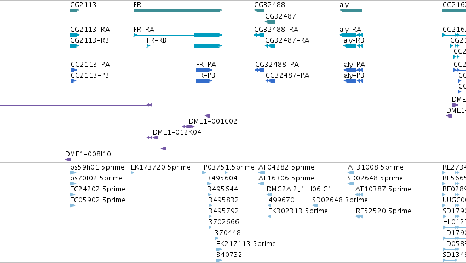Image resolution: width=466 pixels, height=263 pixels.
Task: Click the 370448 EST entry
Action: (x=217, y=238)
